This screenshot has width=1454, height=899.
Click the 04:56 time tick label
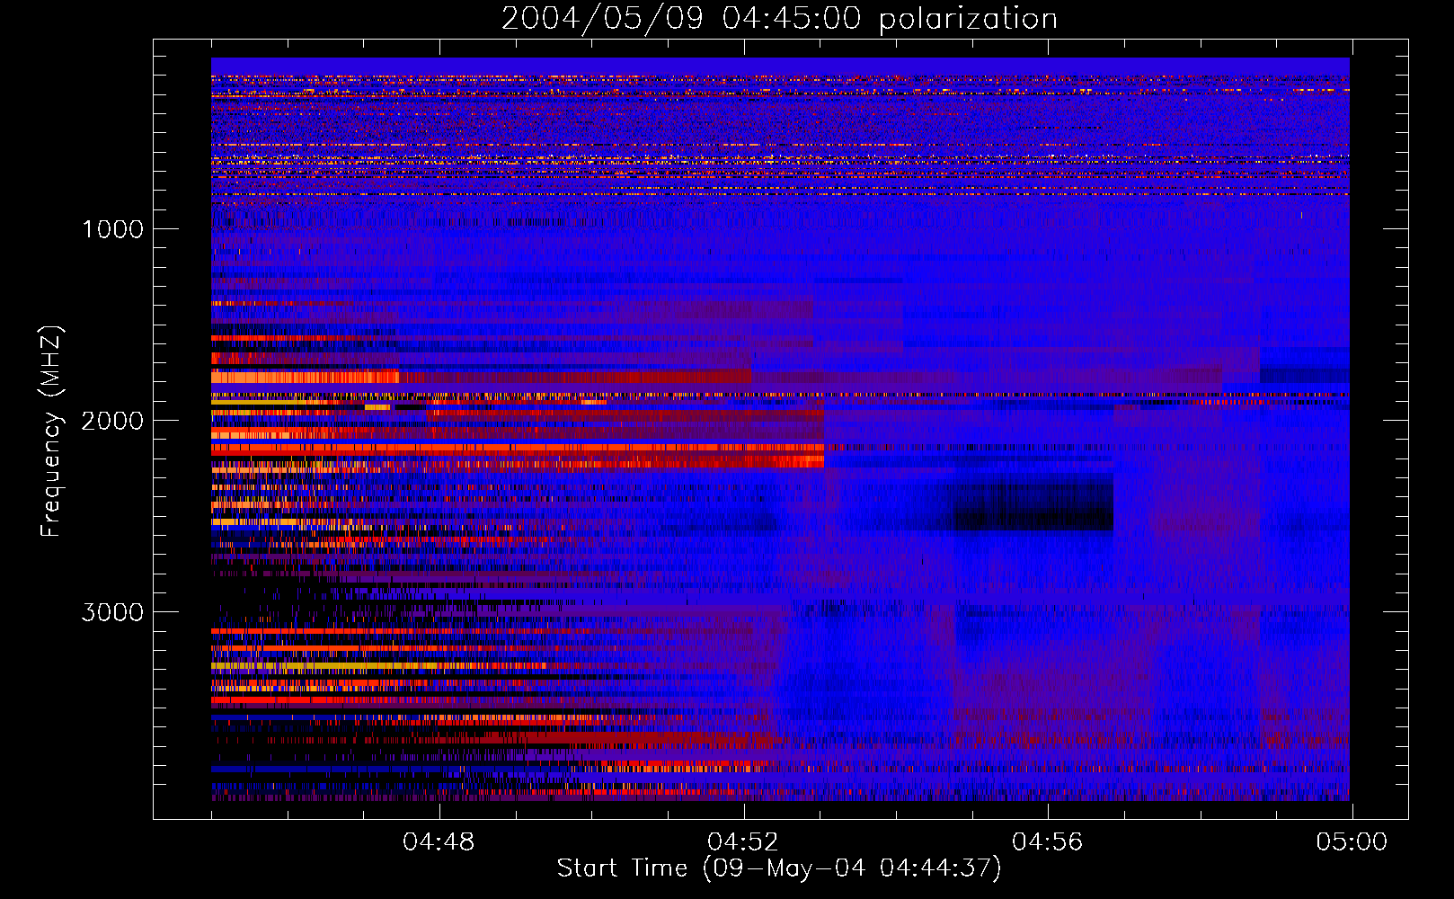[1048, 842]
